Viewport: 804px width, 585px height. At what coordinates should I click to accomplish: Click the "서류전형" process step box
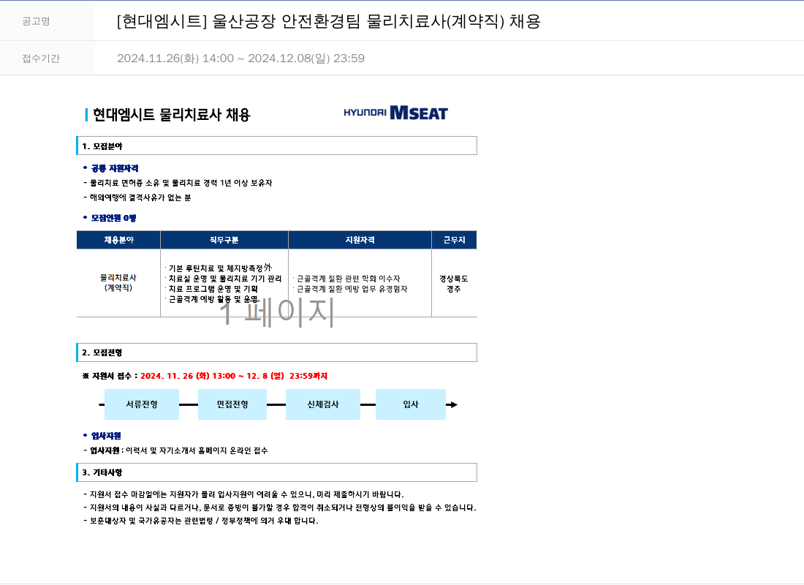click(x=142, y=404)
